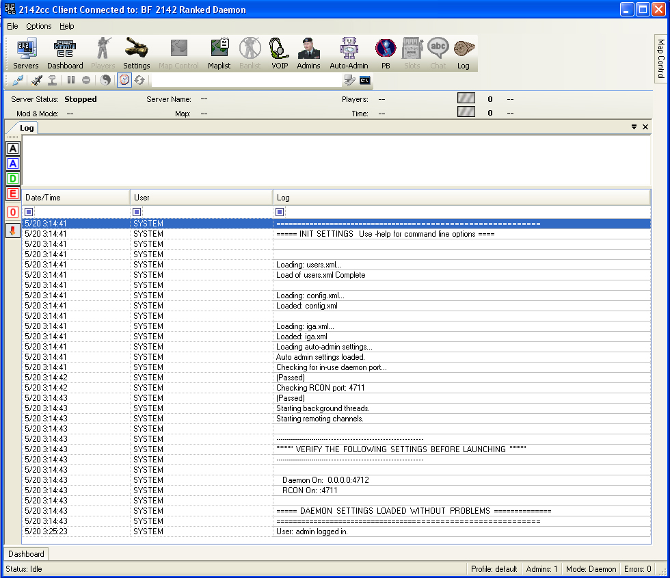Screen dimensions: 670x578
Task: Select the 'Loaded: config.xml' log row
Action: pyautogui.click(x=336, y=306)
